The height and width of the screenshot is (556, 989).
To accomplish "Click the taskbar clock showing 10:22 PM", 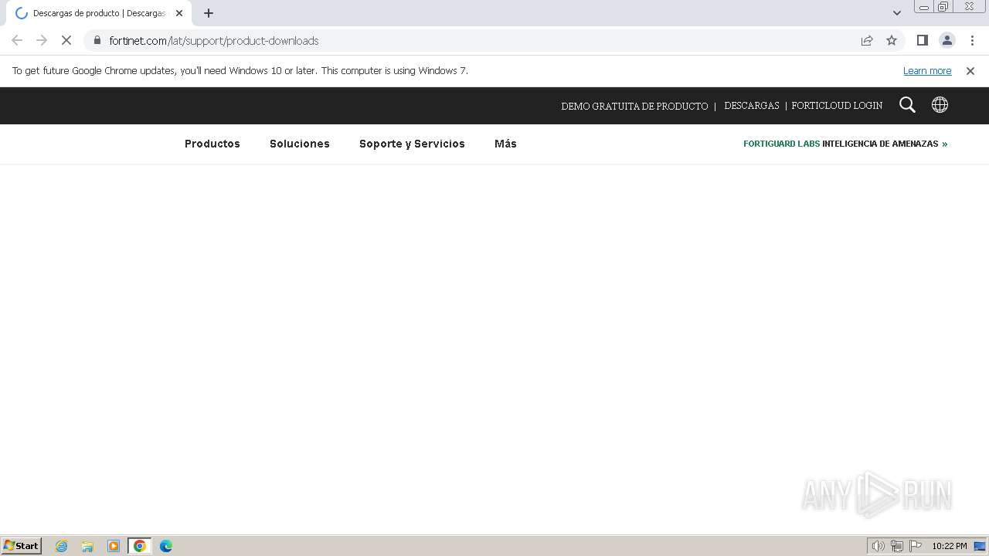I will point(950,546).
